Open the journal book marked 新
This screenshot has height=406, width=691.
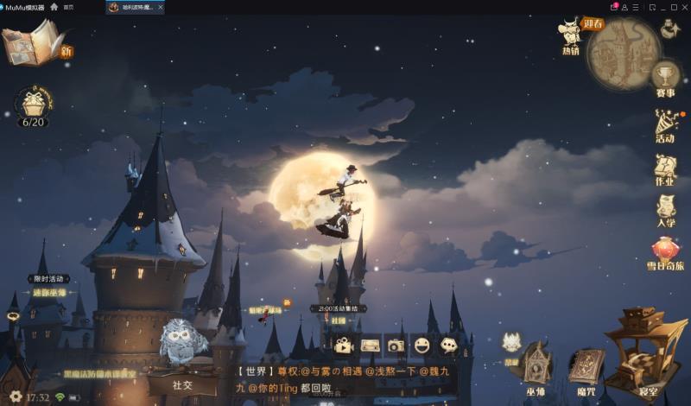coord(33,43)
